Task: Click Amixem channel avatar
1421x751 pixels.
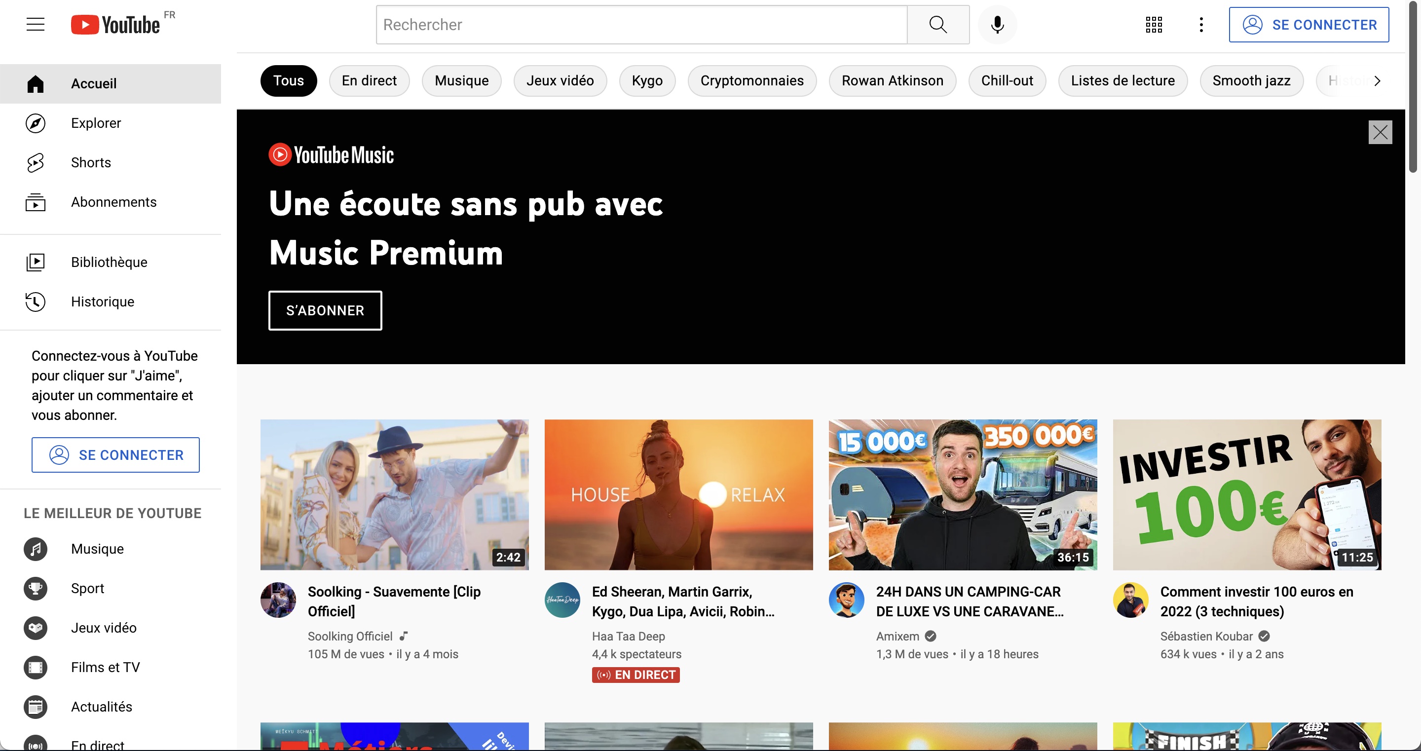Action: 846,601
